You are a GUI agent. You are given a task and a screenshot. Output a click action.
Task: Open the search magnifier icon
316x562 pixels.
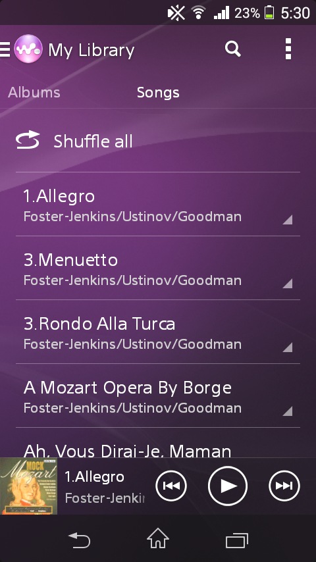[x=233, y=49]
